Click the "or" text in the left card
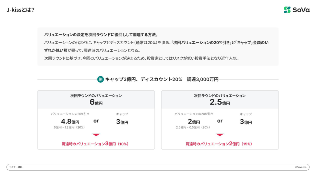Screen dimensions: 316x177 96,121
